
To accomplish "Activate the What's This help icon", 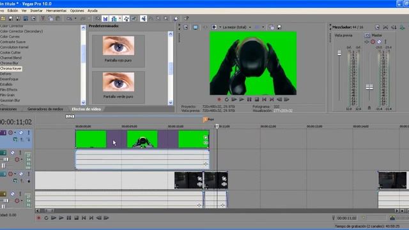I will [x=186, y=19].
